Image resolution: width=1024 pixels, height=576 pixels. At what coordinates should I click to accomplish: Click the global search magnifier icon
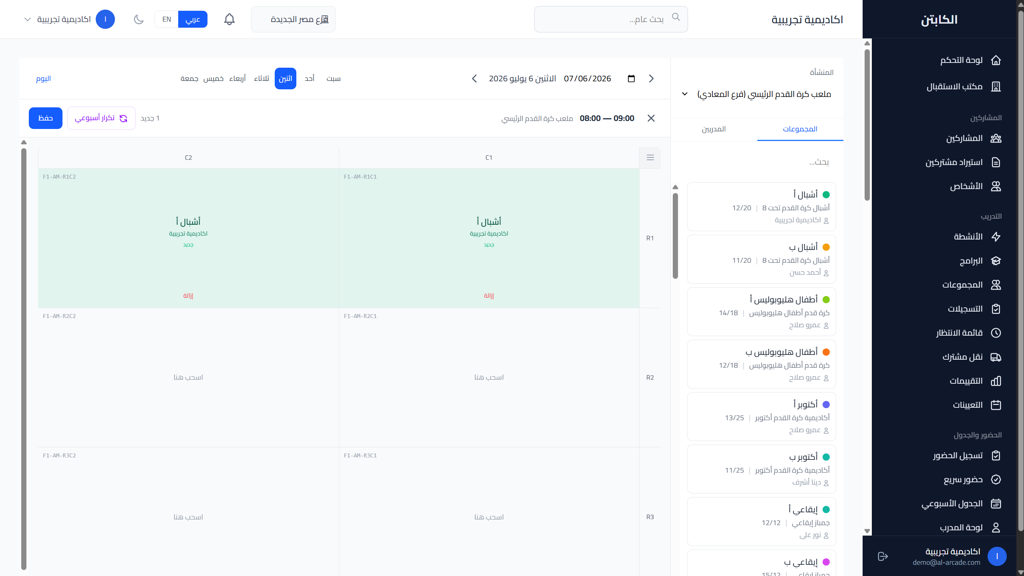(676, 17)
